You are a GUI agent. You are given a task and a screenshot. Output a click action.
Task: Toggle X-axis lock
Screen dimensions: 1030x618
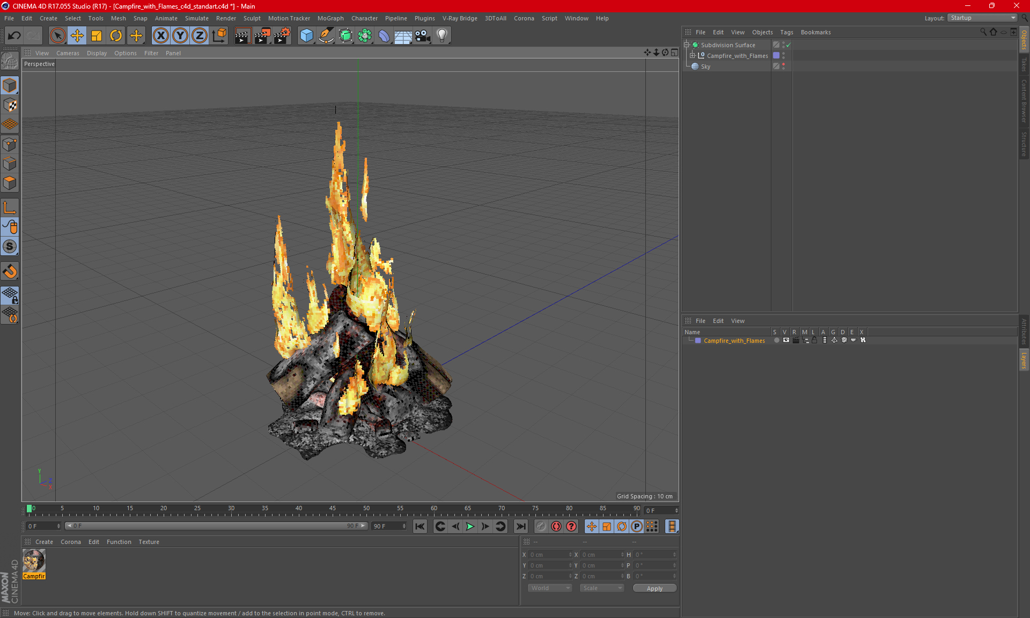point(160,36)
